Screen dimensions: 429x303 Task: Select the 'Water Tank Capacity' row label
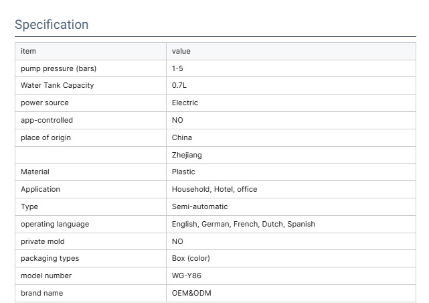[57, 85]
